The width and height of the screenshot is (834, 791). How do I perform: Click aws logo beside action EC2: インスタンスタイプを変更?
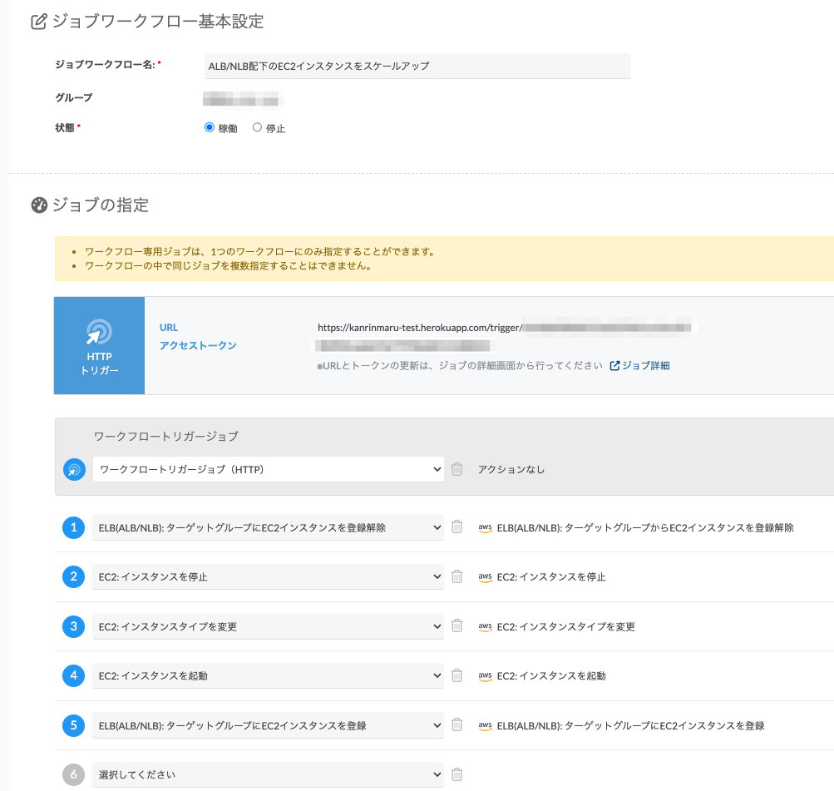pos(485,626)
